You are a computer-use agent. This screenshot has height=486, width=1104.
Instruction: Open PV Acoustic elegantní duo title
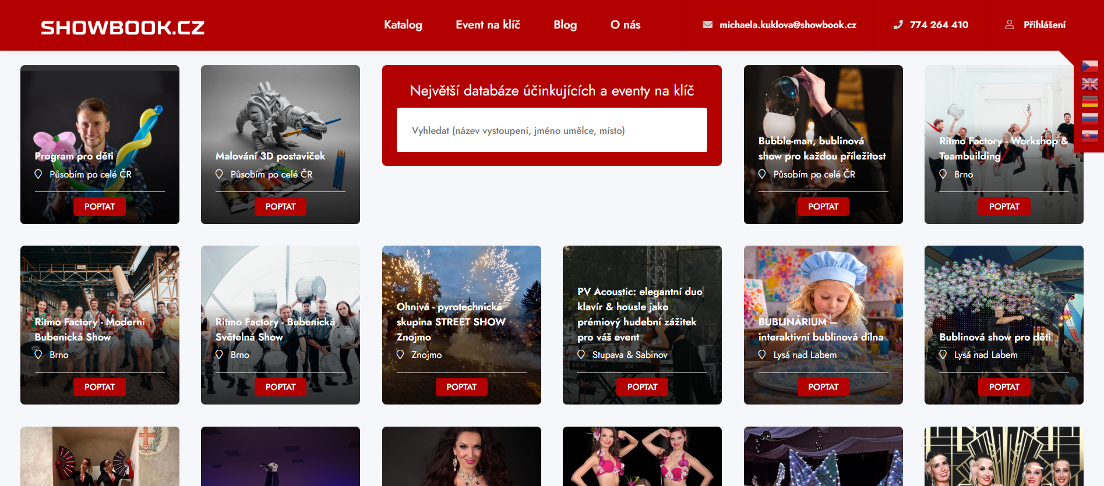tap(640, 314)
